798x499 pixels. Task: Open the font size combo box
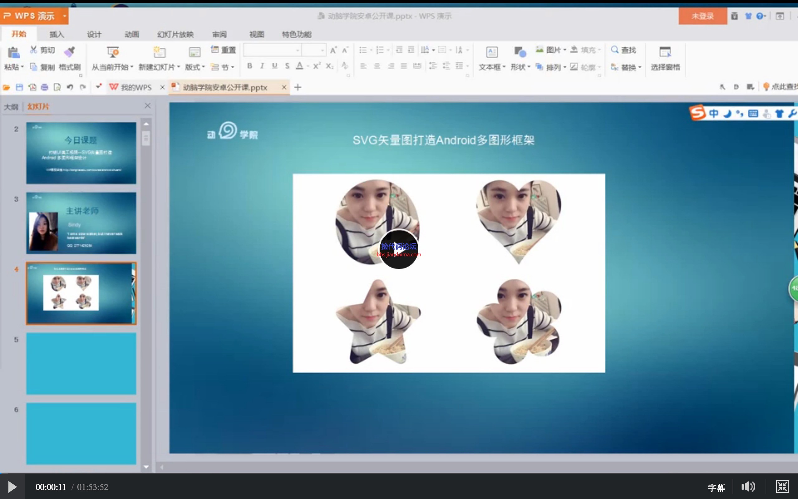pyautogui.click(x=314, y=50)
